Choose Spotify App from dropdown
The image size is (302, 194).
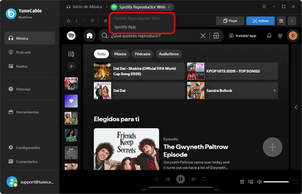click(x=125, y=27)
